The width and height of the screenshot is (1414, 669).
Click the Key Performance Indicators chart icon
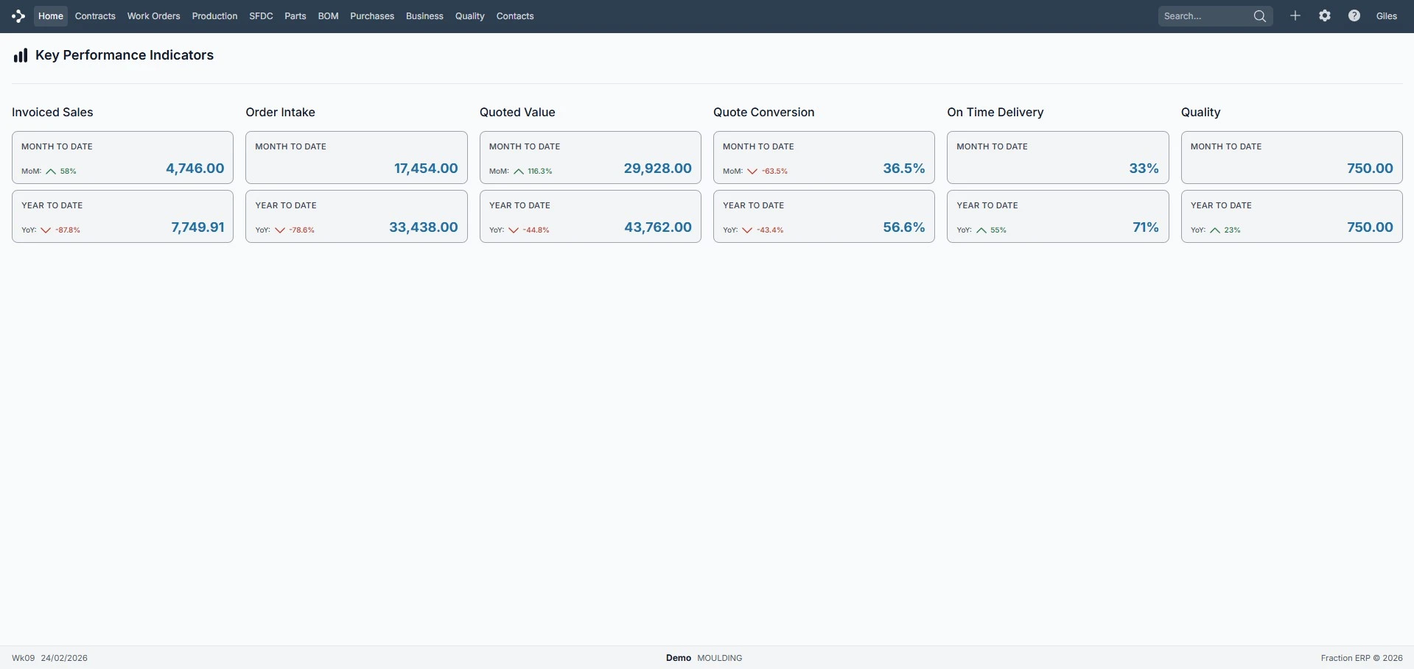20,54
